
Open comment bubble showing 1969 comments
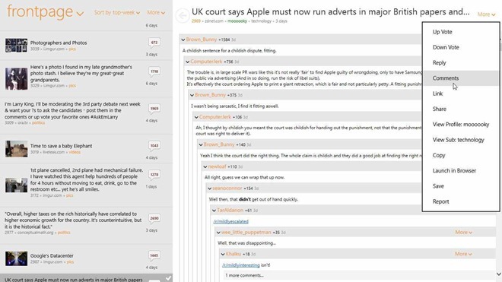(154, 109)
